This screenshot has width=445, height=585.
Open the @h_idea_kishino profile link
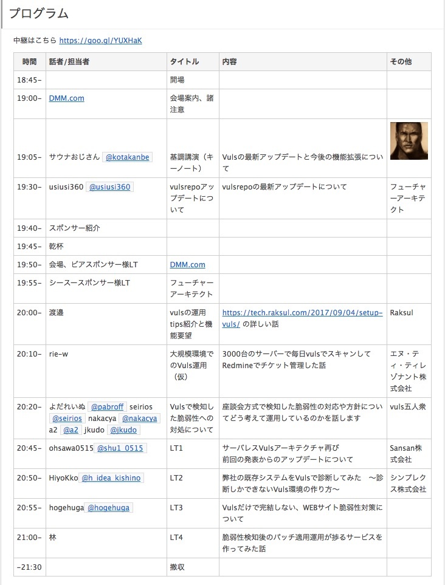111,478
